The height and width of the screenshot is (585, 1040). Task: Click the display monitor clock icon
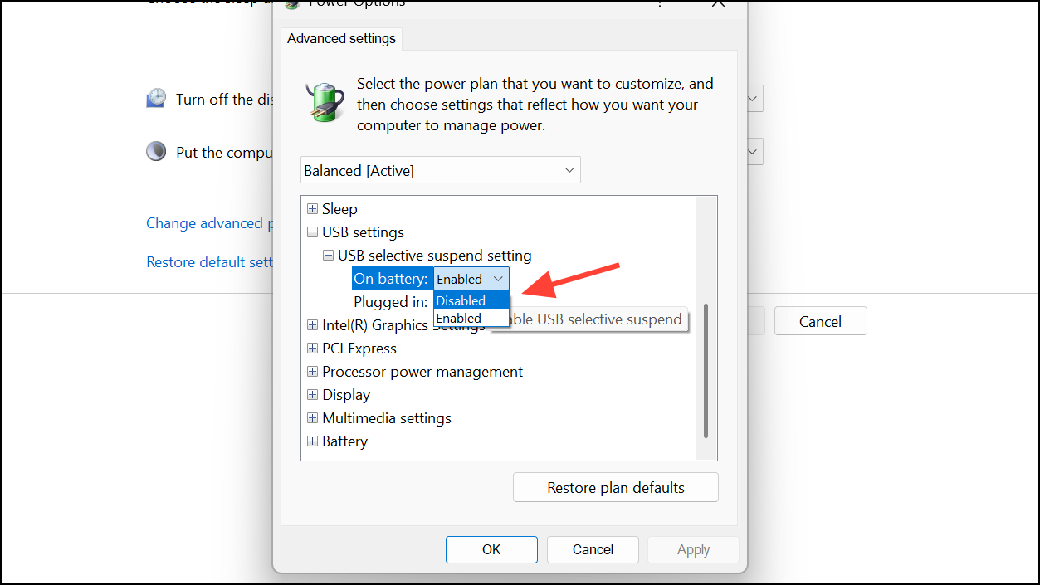156,99
